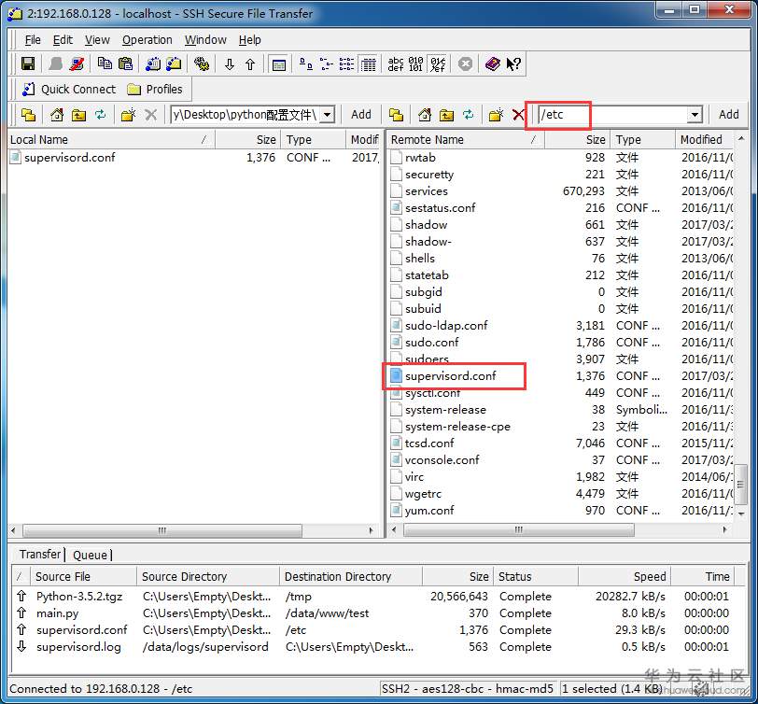Select remote file services
This screenshot has width=758, height=704.
pyautogui.click(x=427, y=191)
